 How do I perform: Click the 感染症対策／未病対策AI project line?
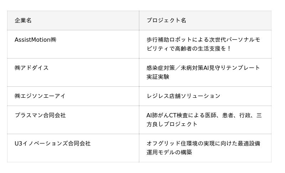pyautogui.click(x=203, y=68)
